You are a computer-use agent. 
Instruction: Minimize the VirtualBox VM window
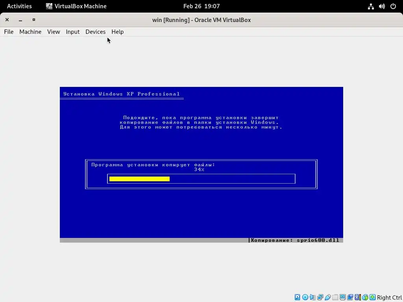point(20,20)
